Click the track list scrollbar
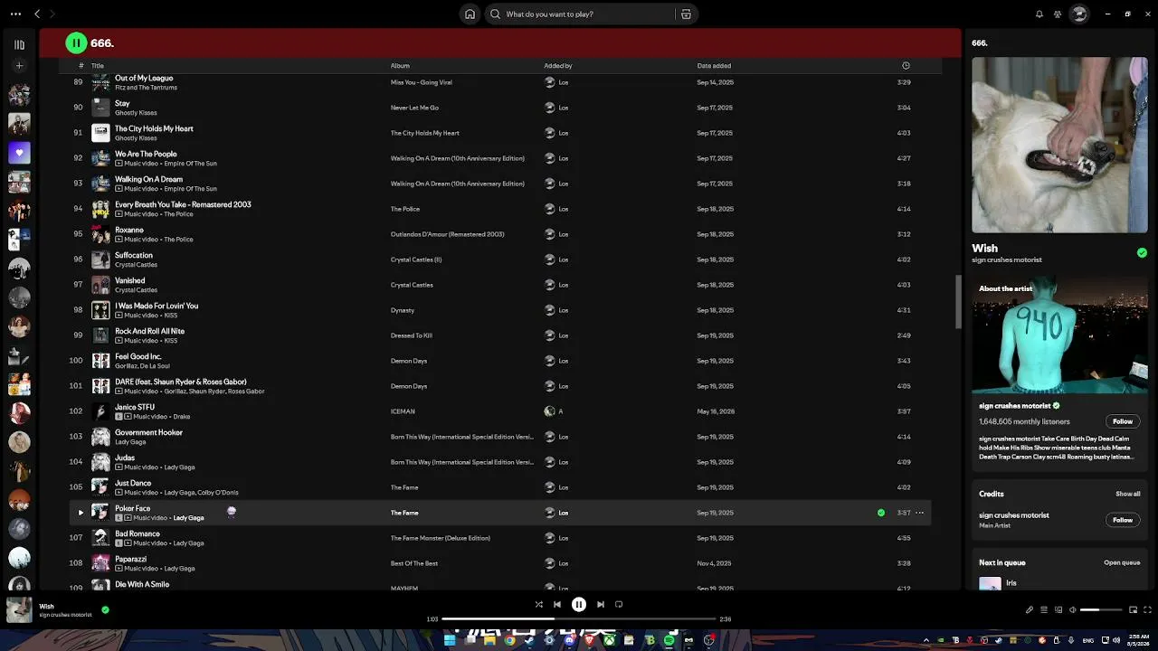Image resolution: width=1158 pixels, height=651 pixels. [958, 302]
